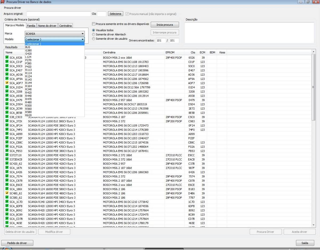Screen dimensions: 320x250
Task: Select 'Somente driver Alientech' radio option
Action: pyautogui.click(x=93, y=35)
